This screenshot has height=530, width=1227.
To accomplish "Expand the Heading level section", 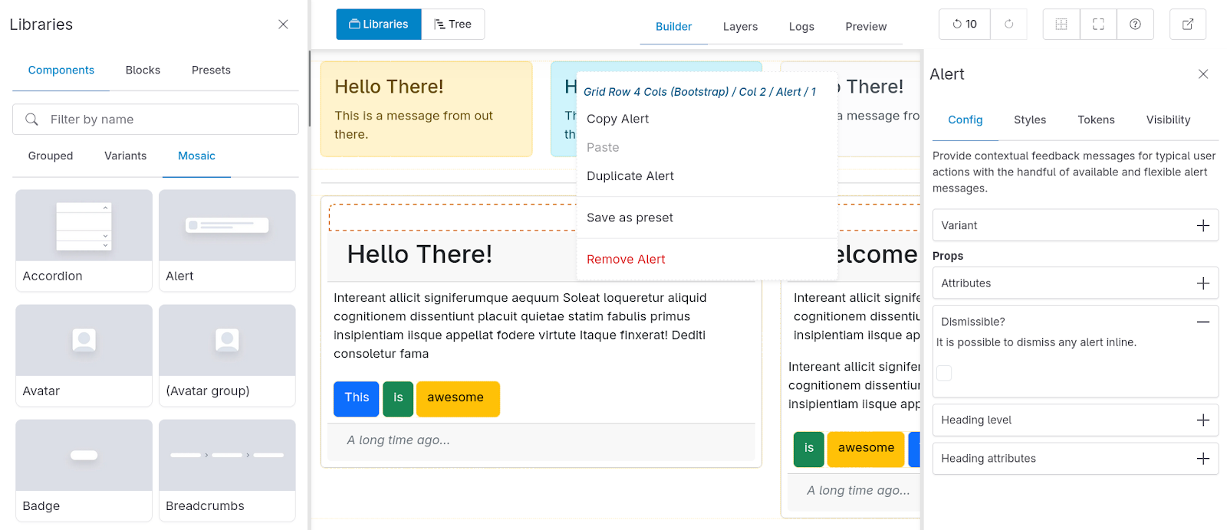I will (1075, 420).
